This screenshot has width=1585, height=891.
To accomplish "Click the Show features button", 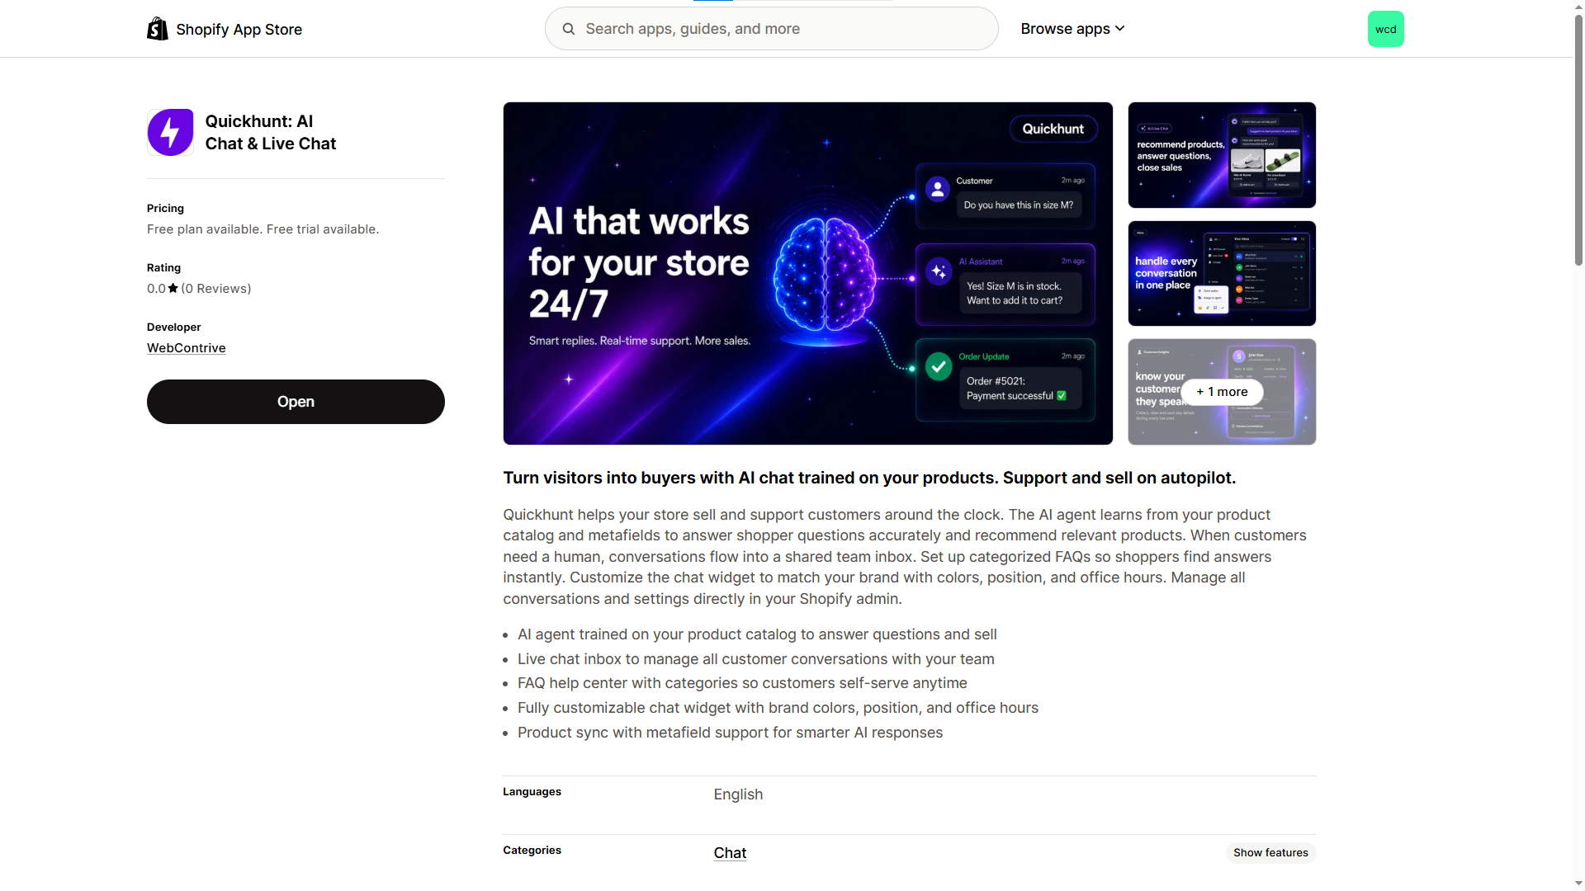I will [x=1270, y=852].
